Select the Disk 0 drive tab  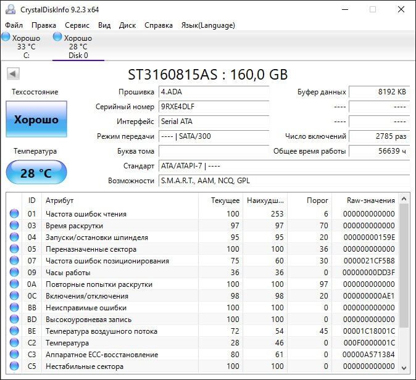click(78, 46)
